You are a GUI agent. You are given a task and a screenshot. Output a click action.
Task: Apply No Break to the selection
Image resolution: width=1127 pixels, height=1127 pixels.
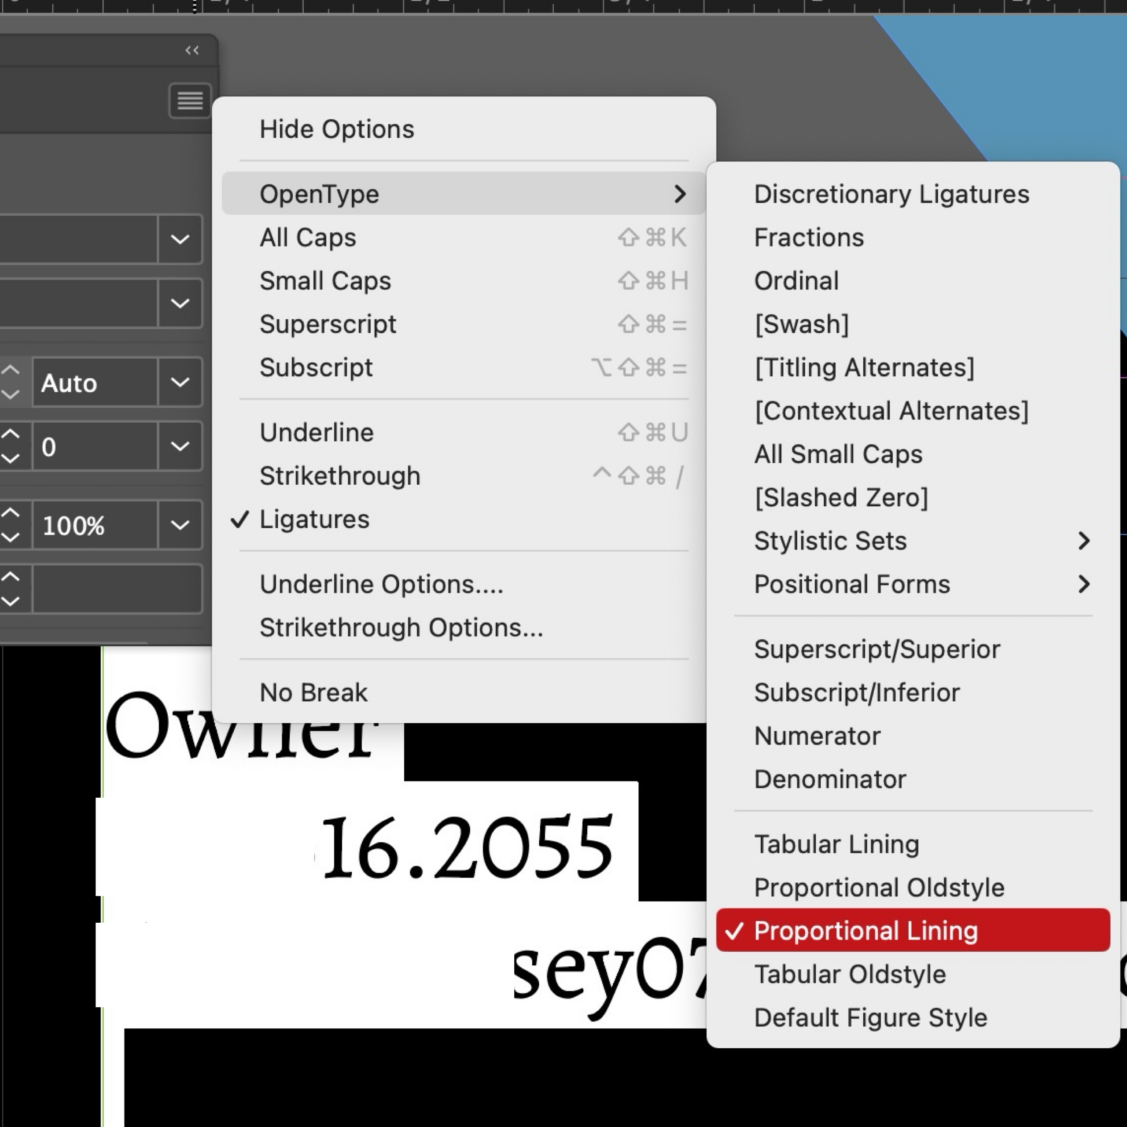pyautogui.click(x=313, y=692)
